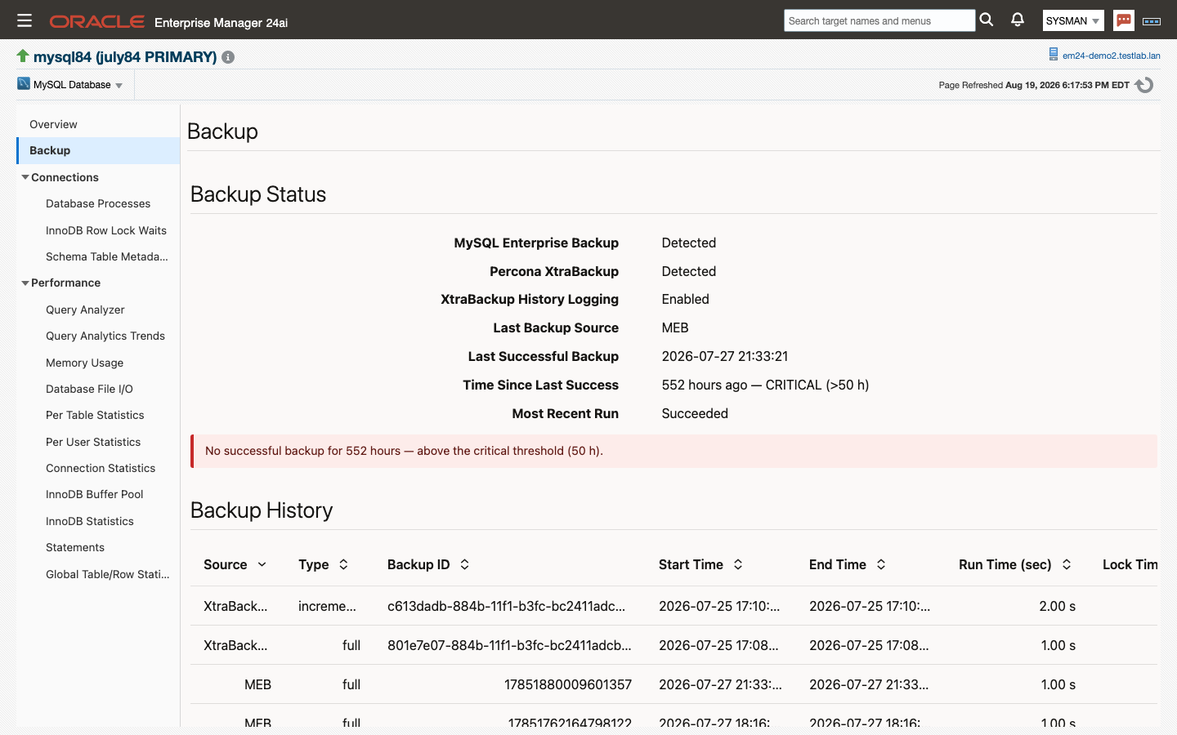
Task: Click the Source column header
Action: (x=225, y=564)
